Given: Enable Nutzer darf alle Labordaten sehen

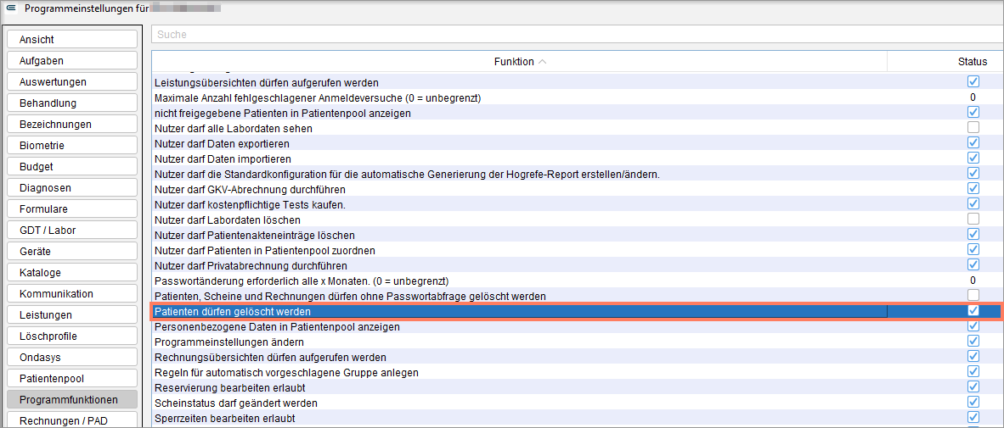Looking at the screenshot, I should pyautogui.click(x=973, y=128).
